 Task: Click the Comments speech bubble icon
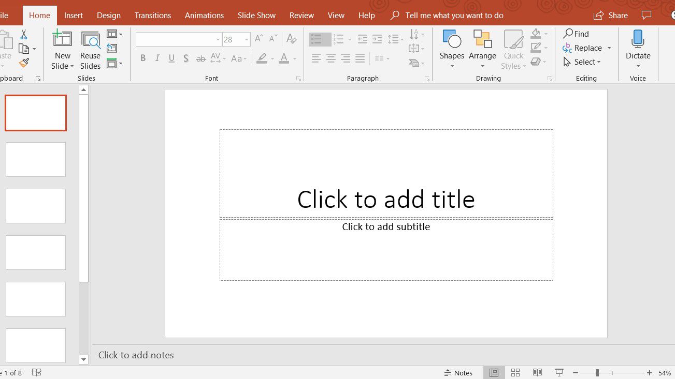(x=646, y=15)
